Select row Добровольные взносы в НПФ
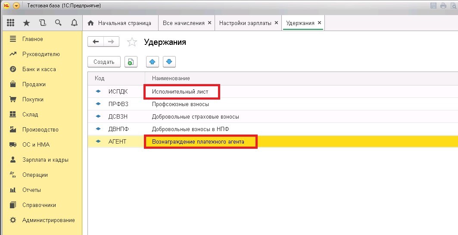This screenshot has height=235, width=458. [x=273, y=129]
